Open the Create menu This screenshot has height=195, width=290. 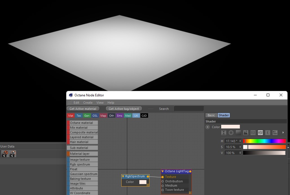click(88, 103)
